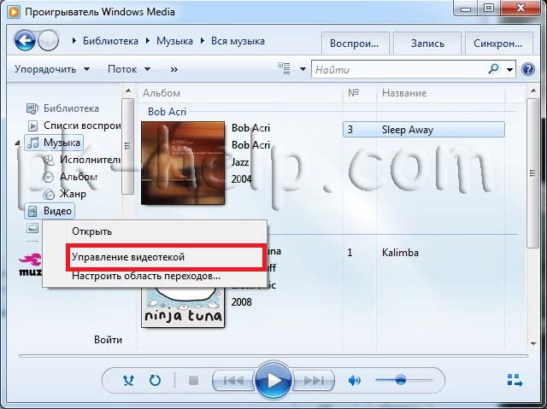Image resolution: width=547 pixels, height=409 pixels.
Task: Toggle repeat playback mode
Action: 155,380
